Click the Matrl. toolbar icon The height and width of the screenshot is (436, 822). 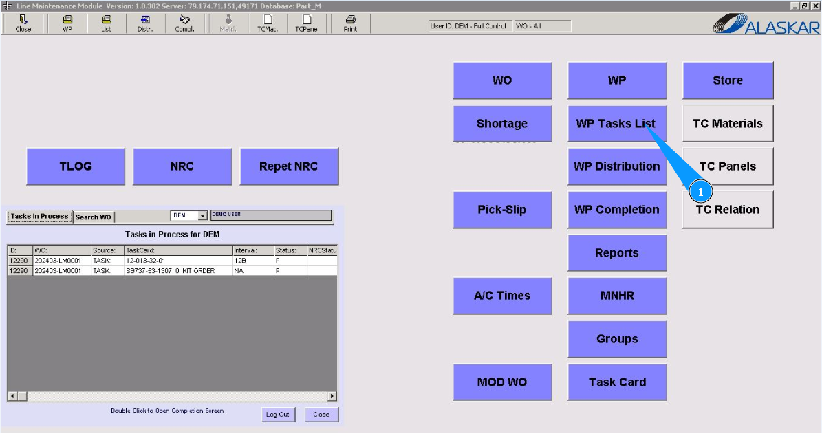228,23
